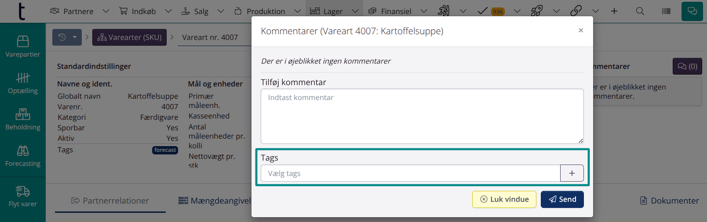
Task: Open the Finansiel menu
Action: tap(390, 11)
